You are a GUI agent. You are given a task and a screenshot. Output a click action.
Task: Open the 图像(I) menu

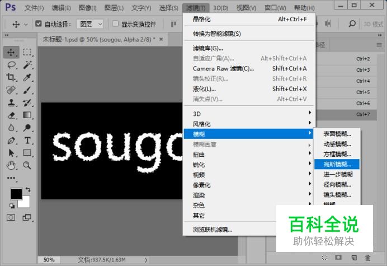tap(87, 8)
